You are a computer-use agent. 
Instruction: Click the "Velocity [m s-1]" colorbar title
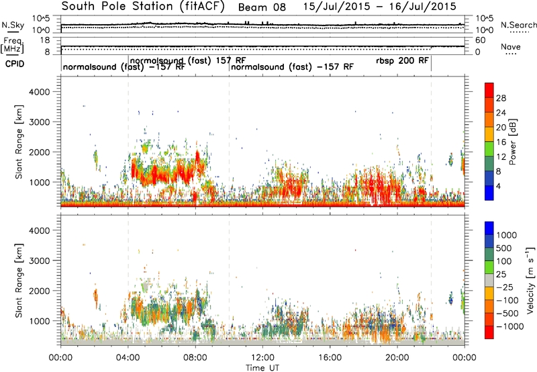[530, 280]
